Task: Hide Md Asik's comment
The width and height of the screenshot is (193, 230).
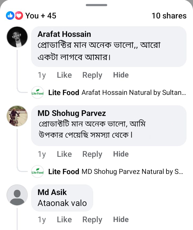Action: click(121, 219)
